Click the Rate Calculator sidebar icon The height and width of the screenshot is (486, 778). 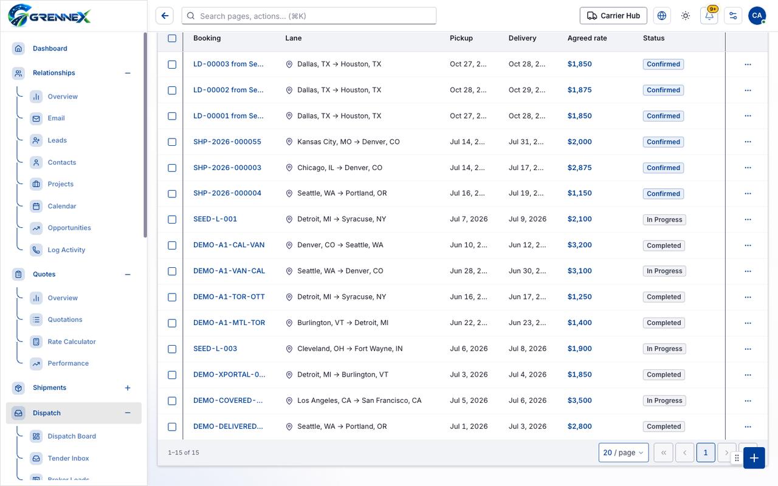click(x=36, y=341)
